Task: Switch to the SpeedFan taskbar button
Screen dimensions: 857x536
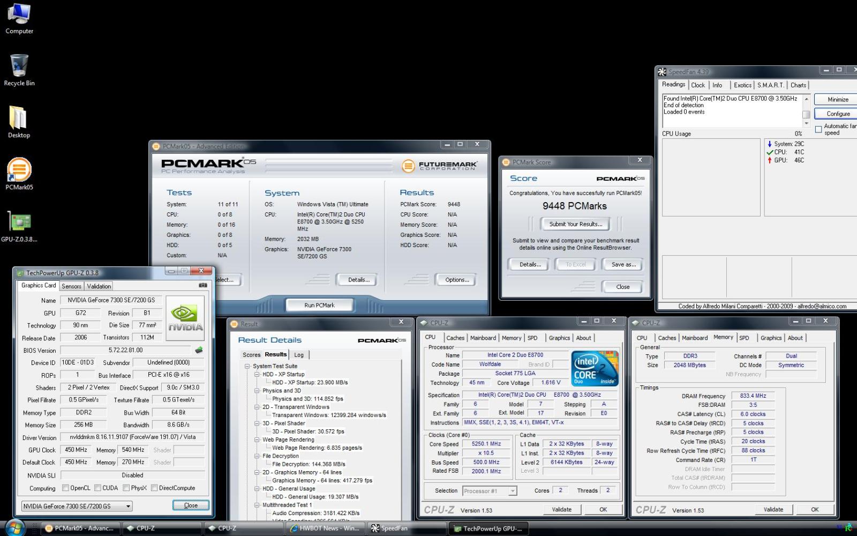Action: point(407,528)
